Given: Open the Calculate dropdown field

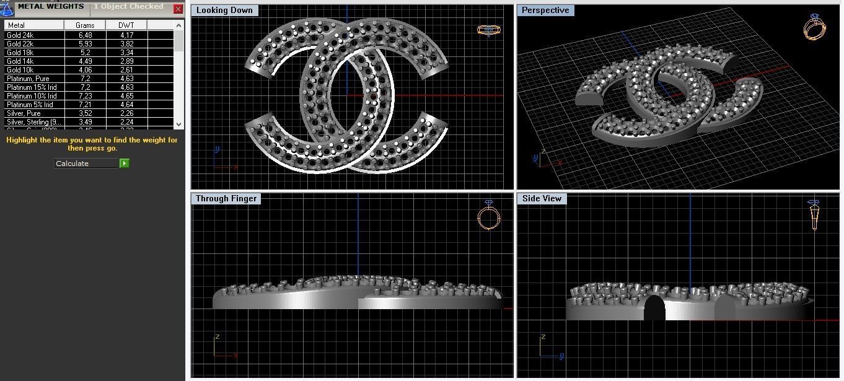Looking at the screenshot, I should pos(87,164).
